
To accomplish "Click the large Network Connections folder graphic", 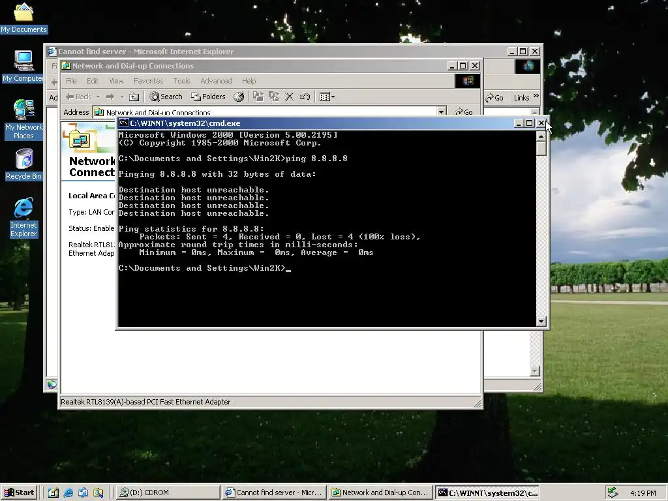I will [80, 140].
